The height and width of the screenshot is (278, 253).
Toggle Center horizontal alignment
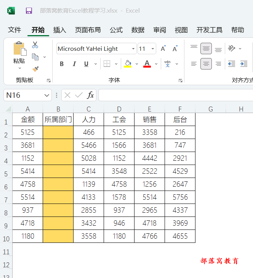point(206,64)
